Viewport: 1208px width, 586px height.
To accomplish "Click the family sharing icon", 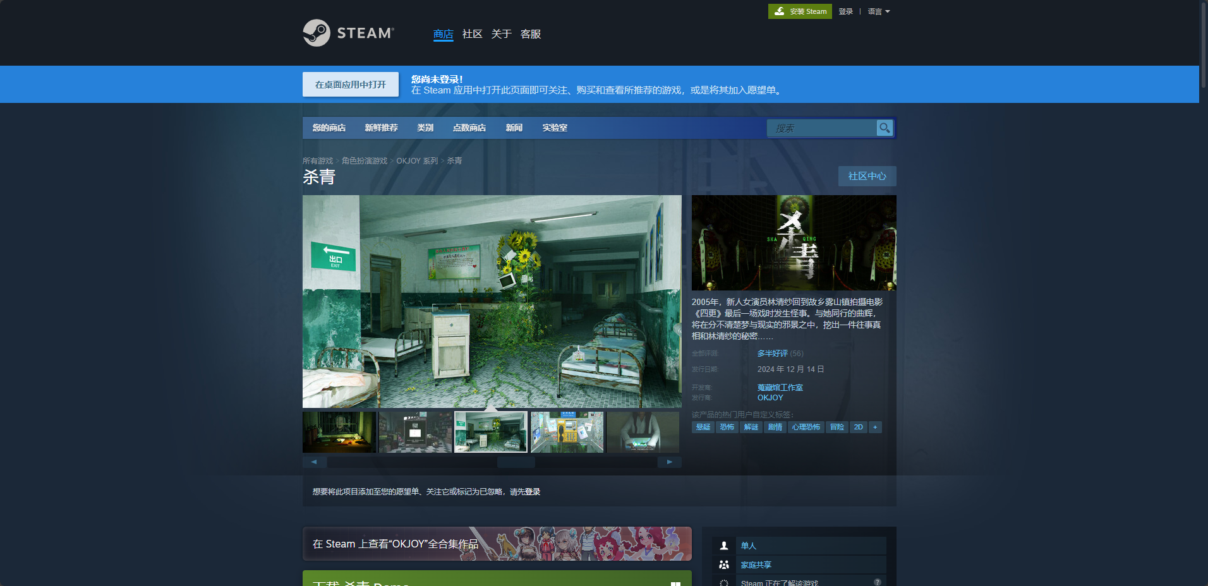I will tap(724, 565).
